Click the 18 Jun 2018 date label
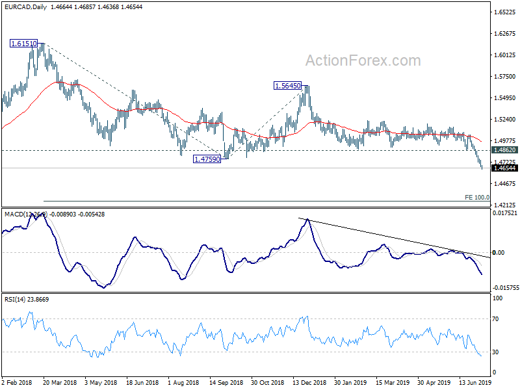The width and height of the screenshot is (520, 390). click(142, 382)
